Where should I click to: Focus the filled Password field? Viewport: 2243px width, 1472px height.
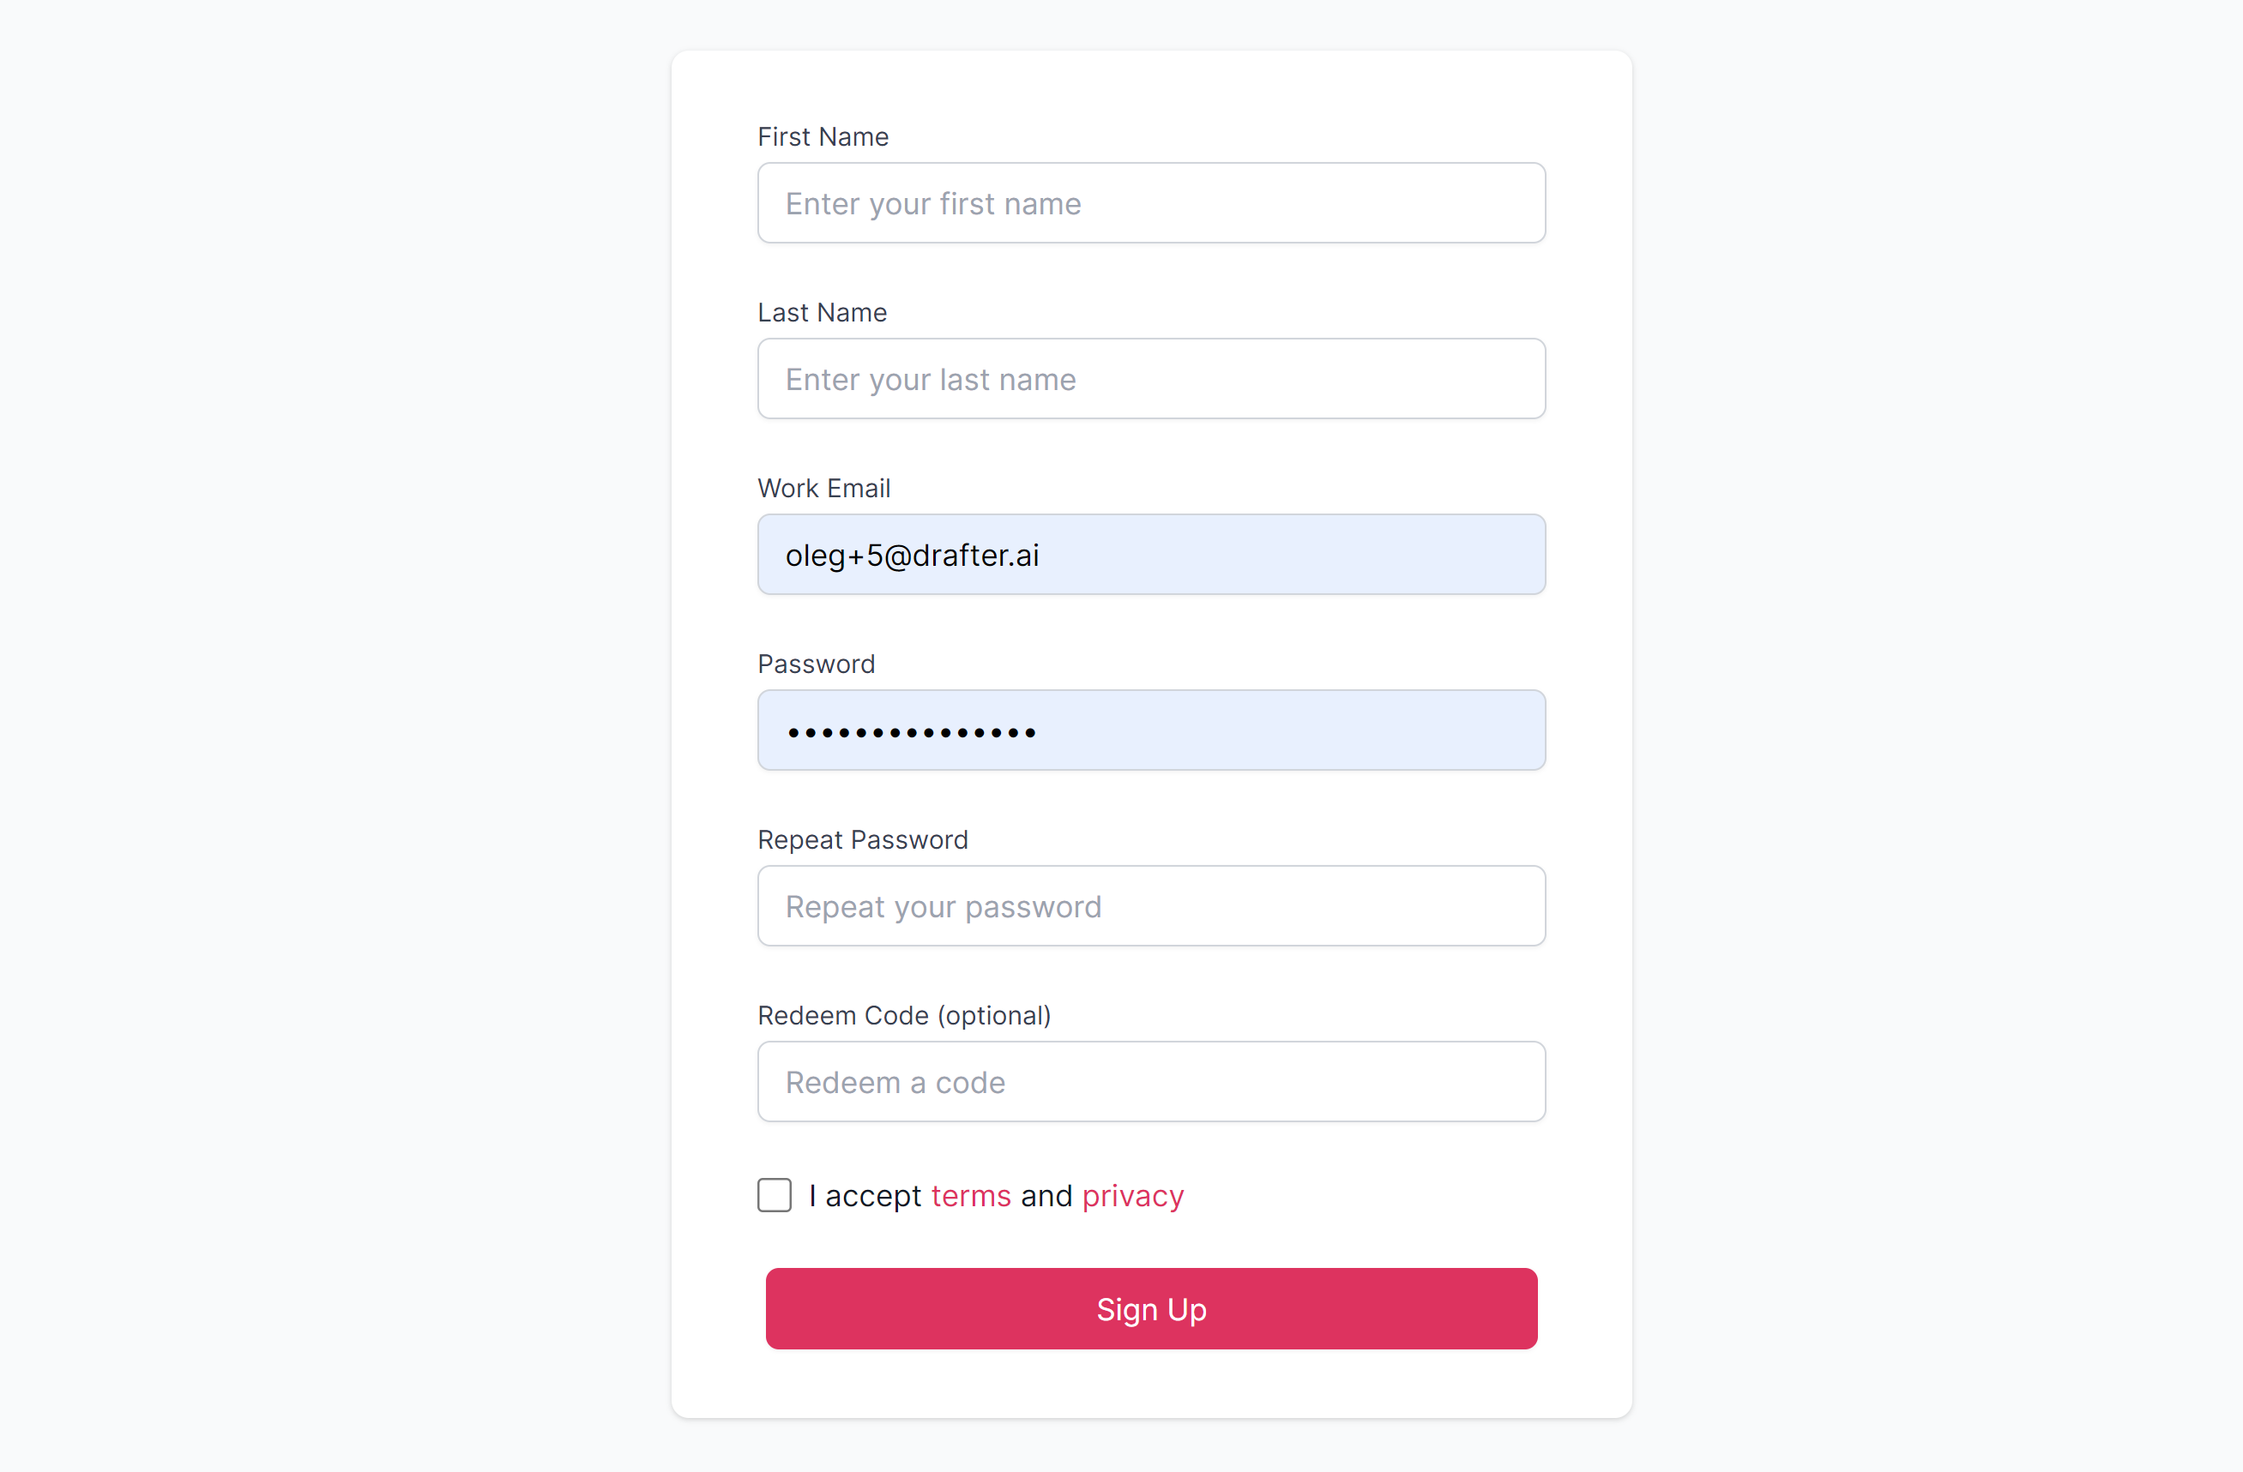pyautogui.click(x=1225, y=730)
